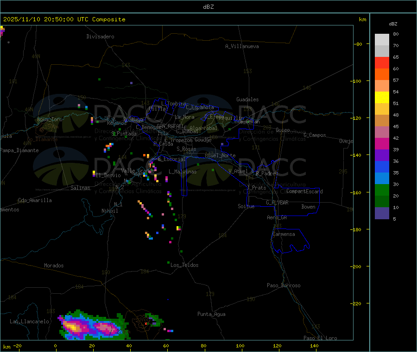
Task: Click the light gray 70–80 dBZ legend swatch
Action: tap(382, 40)
